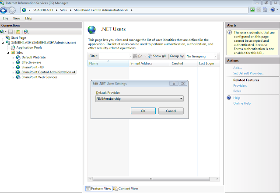The image size is (280, 193).
Task: Click the green Refresh page icon
Action: pyautogui.click(x=252, y=10)
